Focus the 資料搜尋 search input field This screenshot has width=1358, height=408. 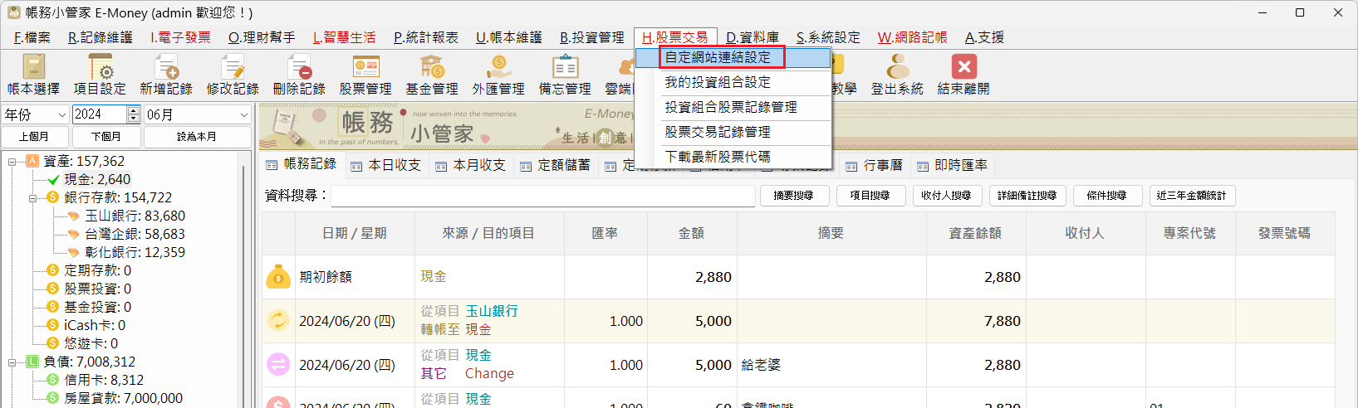pos(543,196)
